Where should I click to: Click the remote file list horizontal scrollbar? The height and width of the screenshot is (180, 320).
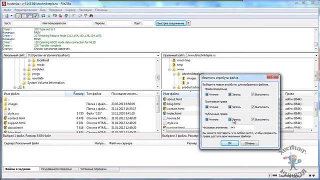click(238, 130)
